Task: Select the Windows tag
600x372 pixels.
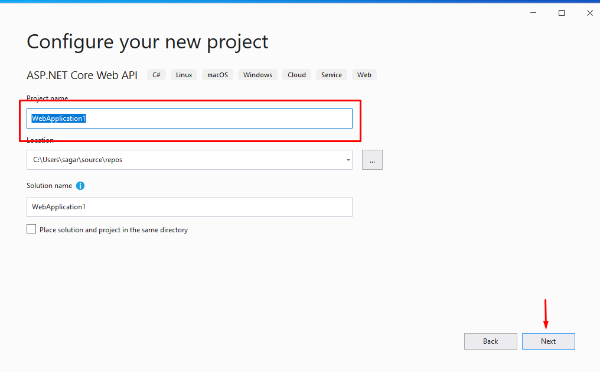Action: point(257,74)
